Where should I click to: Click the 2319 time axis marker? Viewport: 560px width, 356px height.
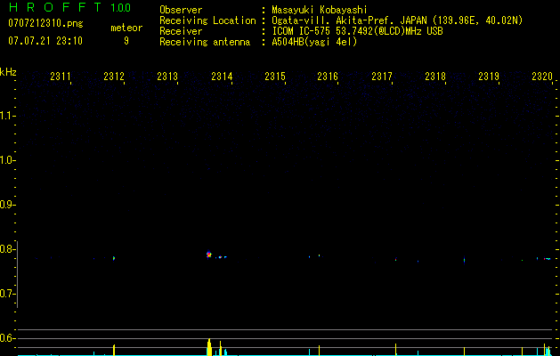[489, 76]
